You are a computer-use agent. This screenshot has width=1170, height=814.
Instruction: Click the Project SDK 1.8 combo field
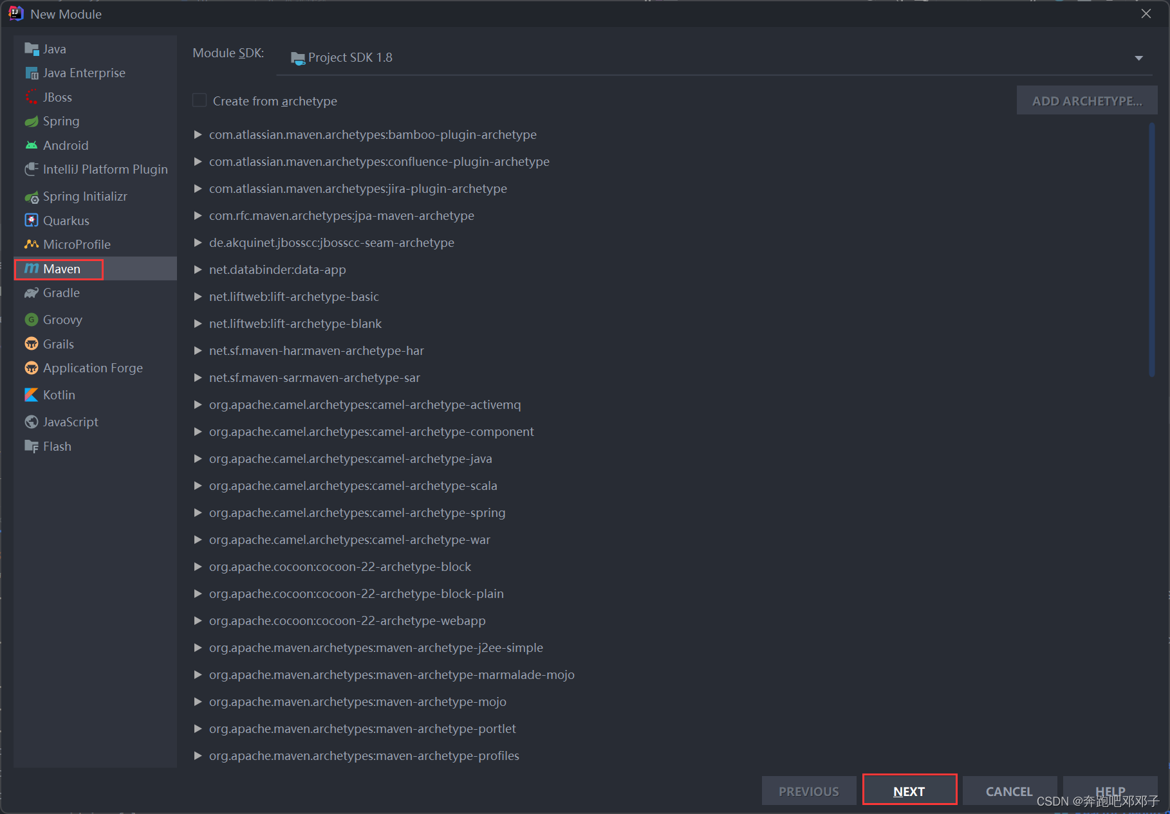pos(714,58)
